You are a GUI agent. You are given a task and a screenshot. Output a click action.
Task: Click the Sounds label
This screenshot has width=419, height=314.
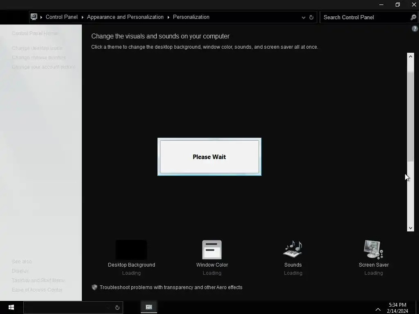point(293,265)
